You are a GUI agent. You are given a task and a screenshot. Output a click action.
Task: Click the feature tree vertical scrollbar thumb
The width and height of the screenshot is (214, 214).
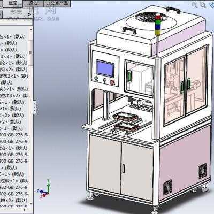pyautogui.click(x=30, y=52)
